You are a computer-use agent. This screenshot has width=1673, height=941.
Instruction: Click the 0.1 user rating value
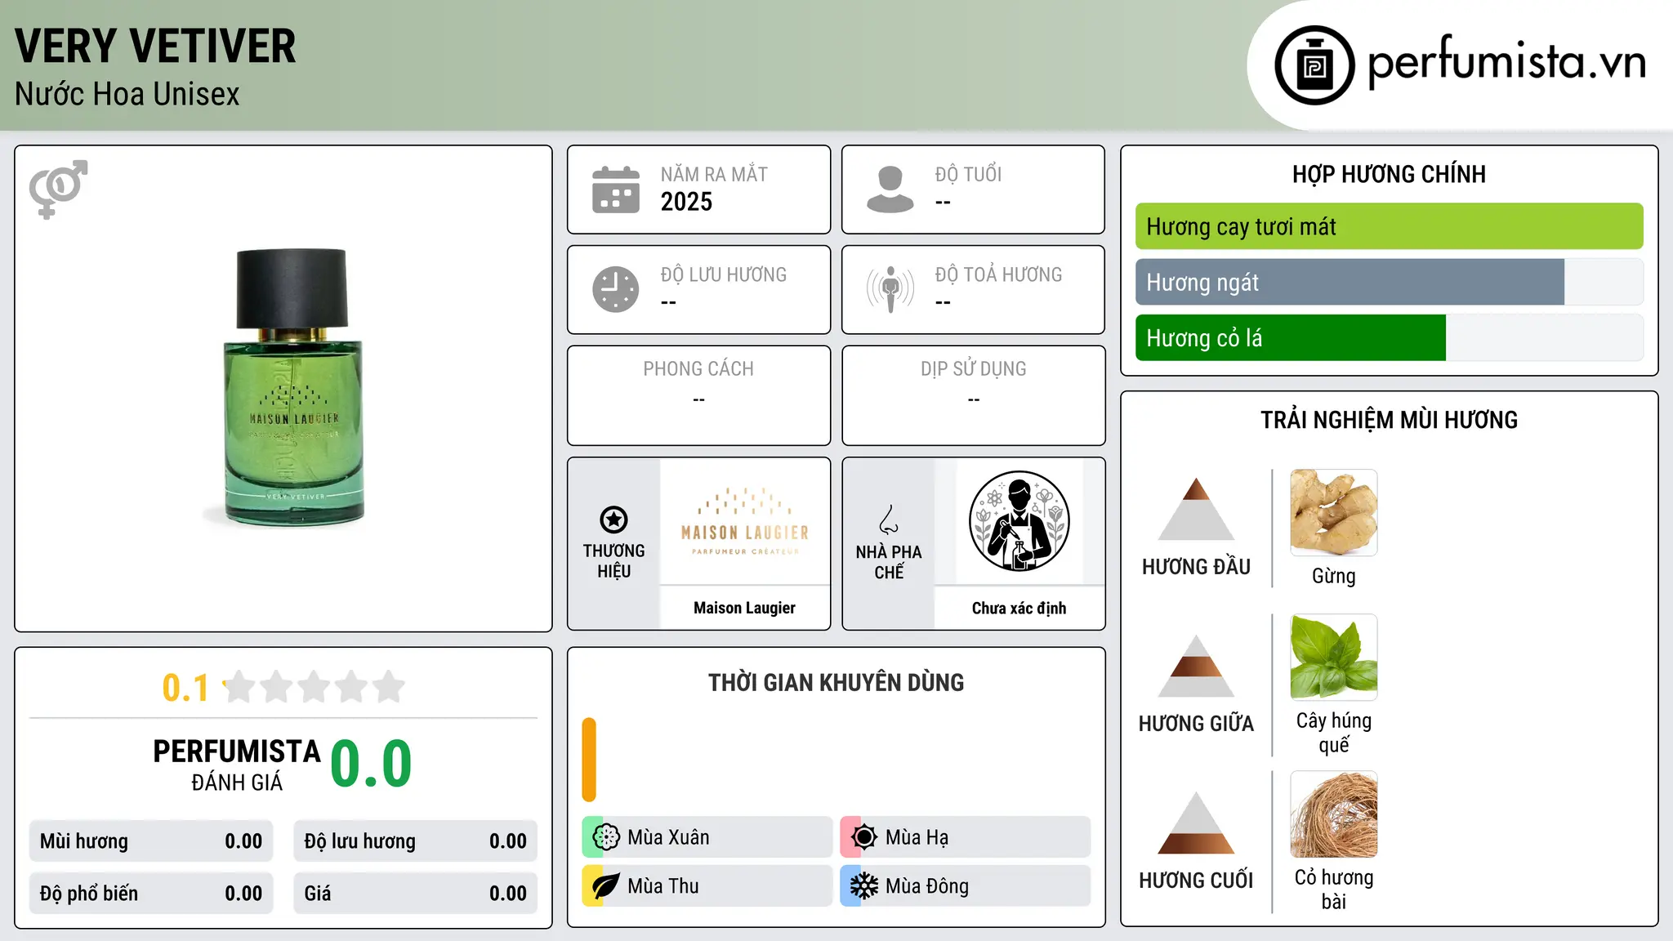(185, 688)
